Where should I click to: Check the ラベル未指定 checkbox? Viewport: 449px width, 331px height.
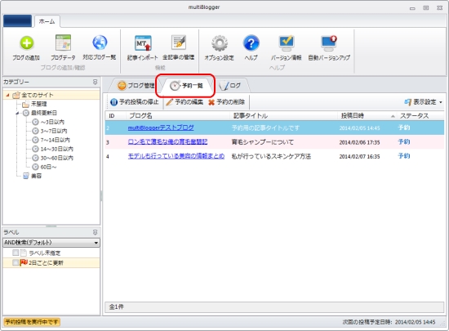[x=16, y=253]
